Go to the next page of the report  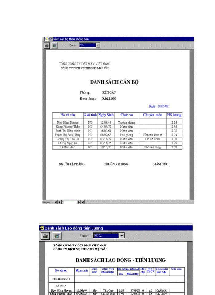79,202
